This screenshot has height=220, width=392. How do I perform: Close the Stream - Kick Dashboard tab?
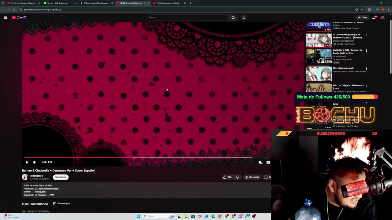(x=75, y=3)
